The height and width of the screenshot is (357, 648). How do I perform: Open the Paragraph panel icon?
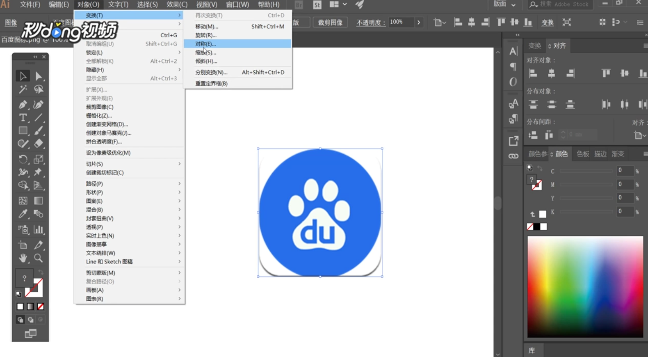coord(513,66)
